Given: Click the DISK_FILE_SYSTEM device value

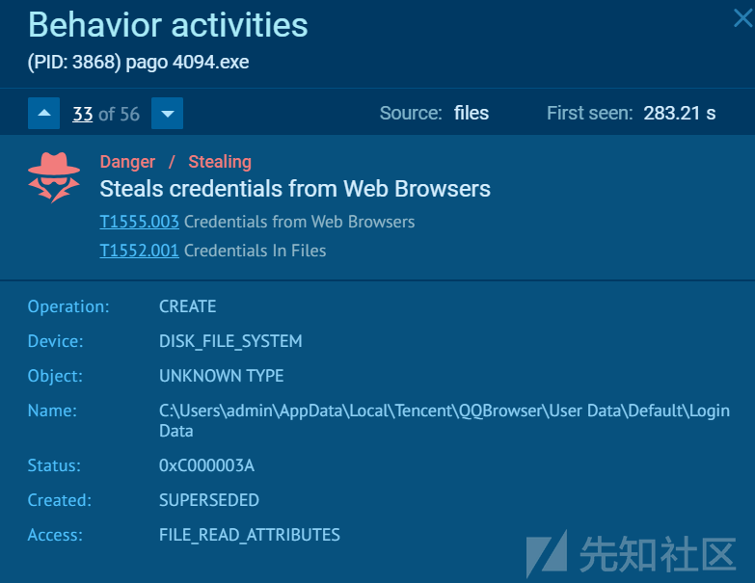Looking at the screenshot, I should 230,341.
